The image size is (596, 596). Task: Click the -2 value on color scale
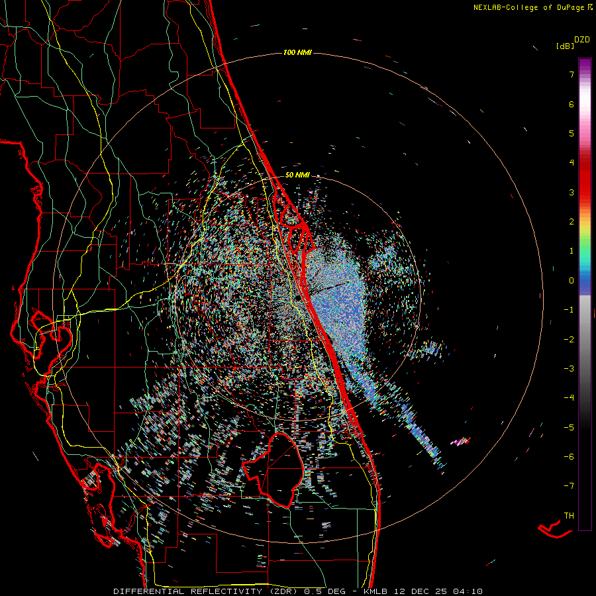(569, 340)
